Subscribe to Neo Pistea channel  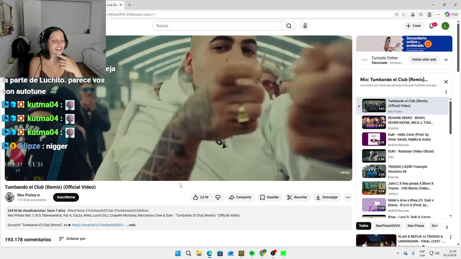[66, 197]
